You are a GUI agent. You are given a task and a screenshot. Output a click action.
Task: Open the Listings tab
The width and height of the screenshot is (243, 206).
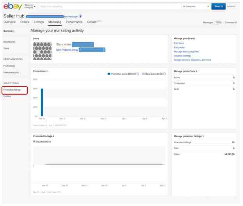tap(39, 22)
